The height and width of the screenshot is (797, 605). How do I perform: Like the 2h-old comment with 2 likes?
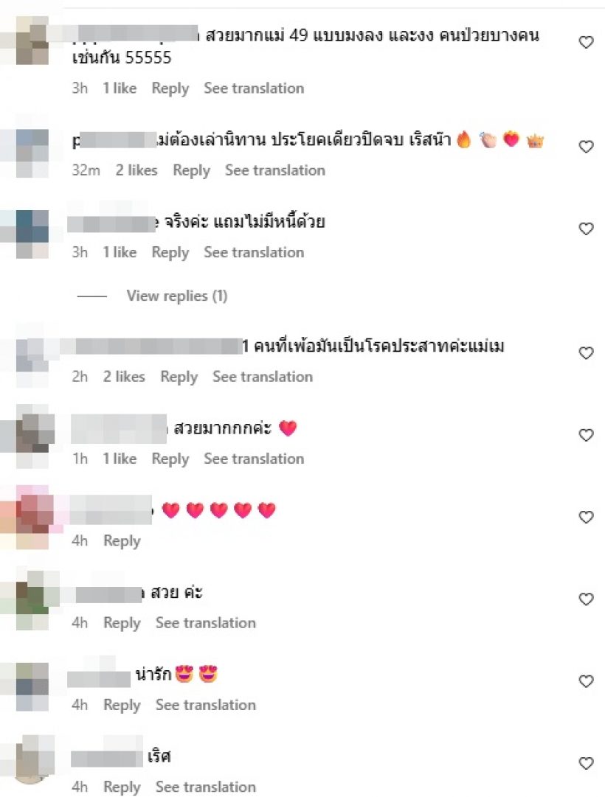tap(586, 353)
